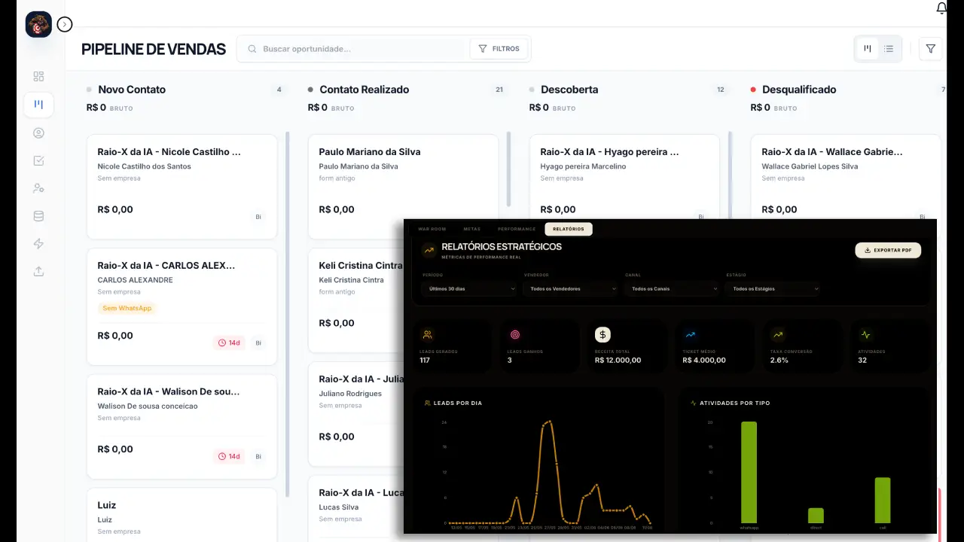Click the Relatórios Estratégicos trend icon
Viewport: 964px width, 542px height.
click(x=429, y=250)
